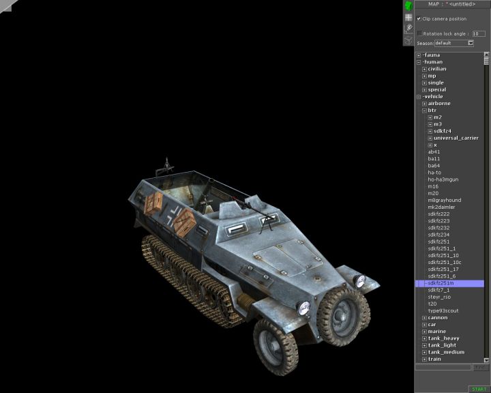Disable Clip camera position checkbox
491x393 pixels.
tap(419, 19)
